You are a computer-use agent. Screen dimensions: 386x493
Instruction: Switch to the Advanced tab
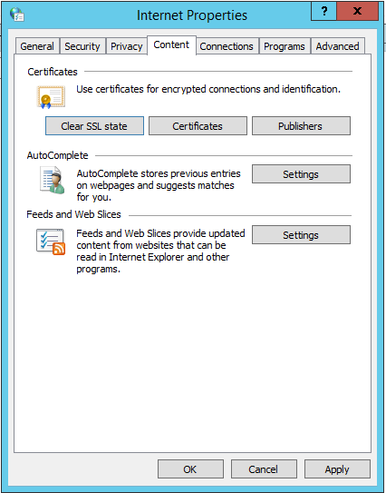338,46
